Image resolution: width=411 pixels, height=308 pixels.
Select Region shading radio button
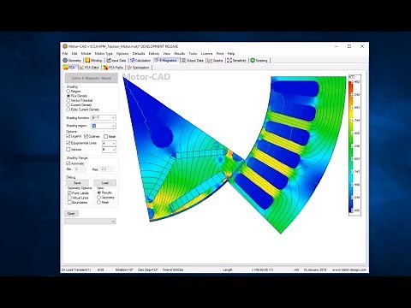pyautogui.click(x=68, y=92)
